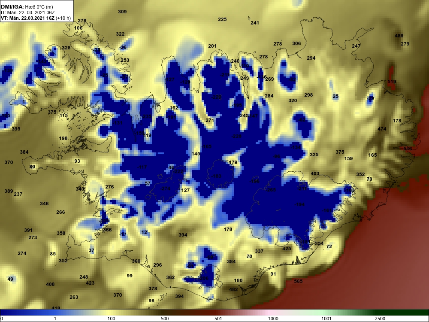The height and width of the screenshot is (322, 429).
Task: Select the 201 map value
Action: pyautogui.click(x=212, y=46)
